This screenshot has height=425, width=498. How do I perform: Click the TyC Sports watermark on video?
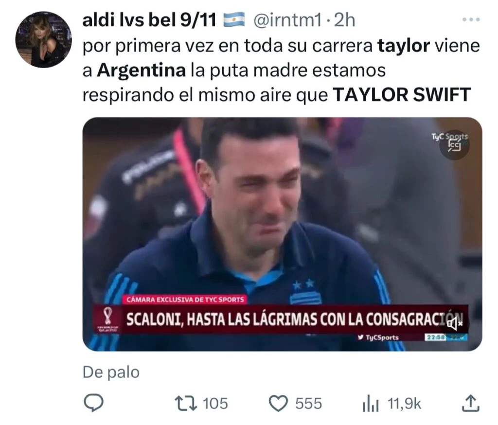coord(449,137)
